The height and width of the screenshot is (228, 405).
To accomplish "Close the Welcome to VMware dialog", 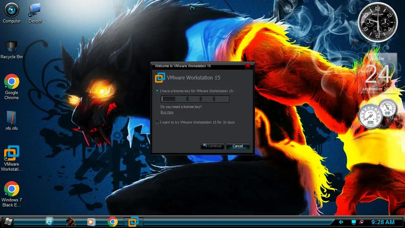I will (x=248, y=66).
